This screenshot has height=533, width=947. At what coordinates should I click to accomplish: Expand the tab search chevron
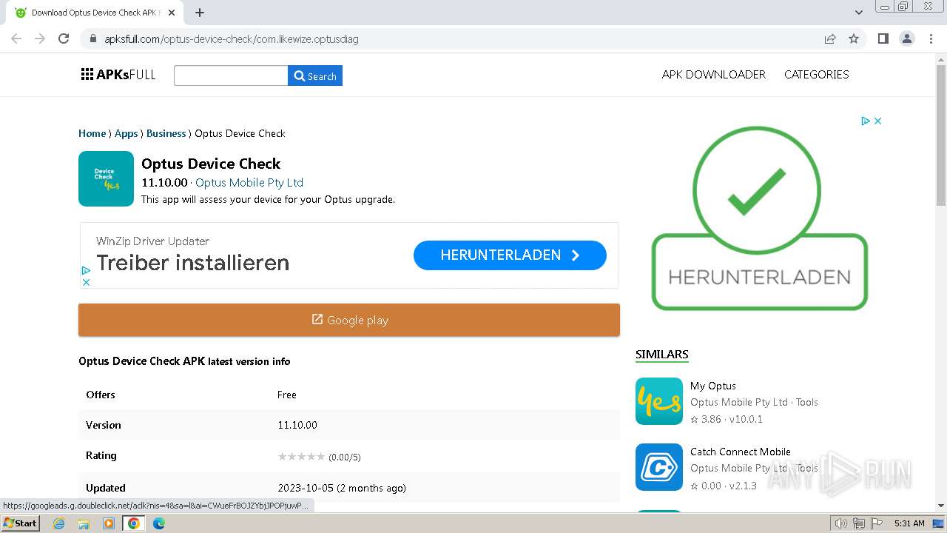[x=858, y=13]
